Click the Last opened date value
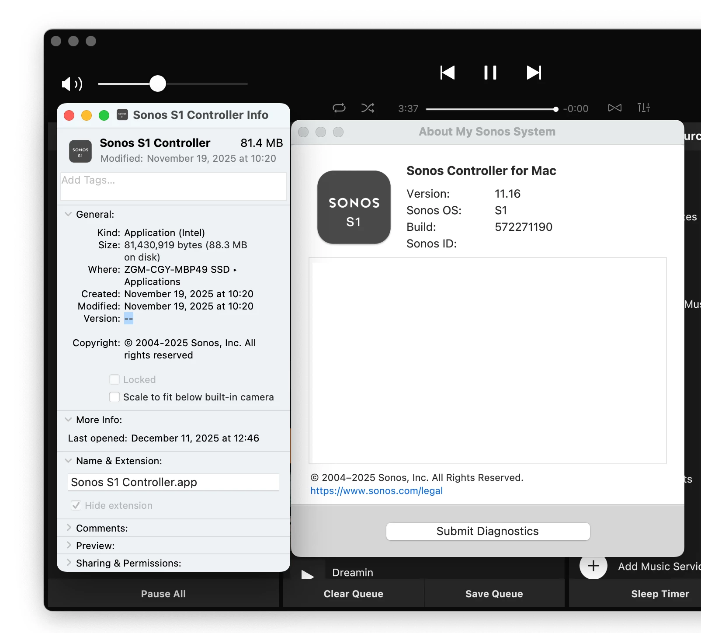This screenshot has height=633, width=701. click(195, 438)
